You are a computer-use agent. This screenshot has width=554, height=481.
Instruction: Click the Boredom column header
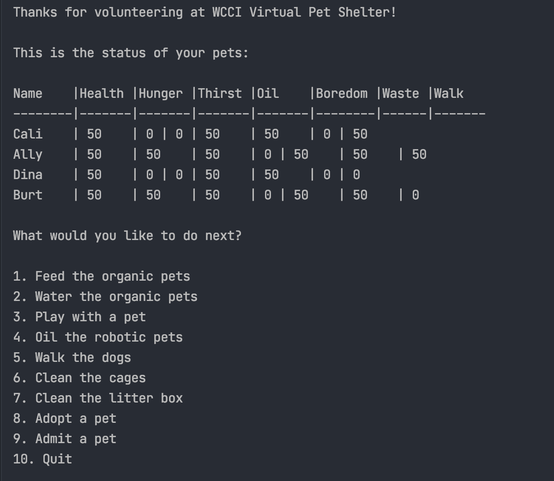click(x=342, y=94)
